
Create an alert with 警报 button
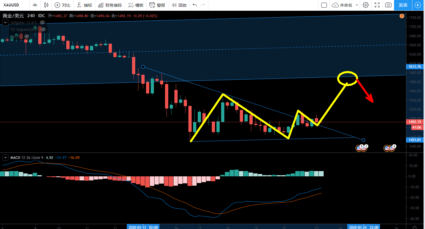tap(157, 5)
